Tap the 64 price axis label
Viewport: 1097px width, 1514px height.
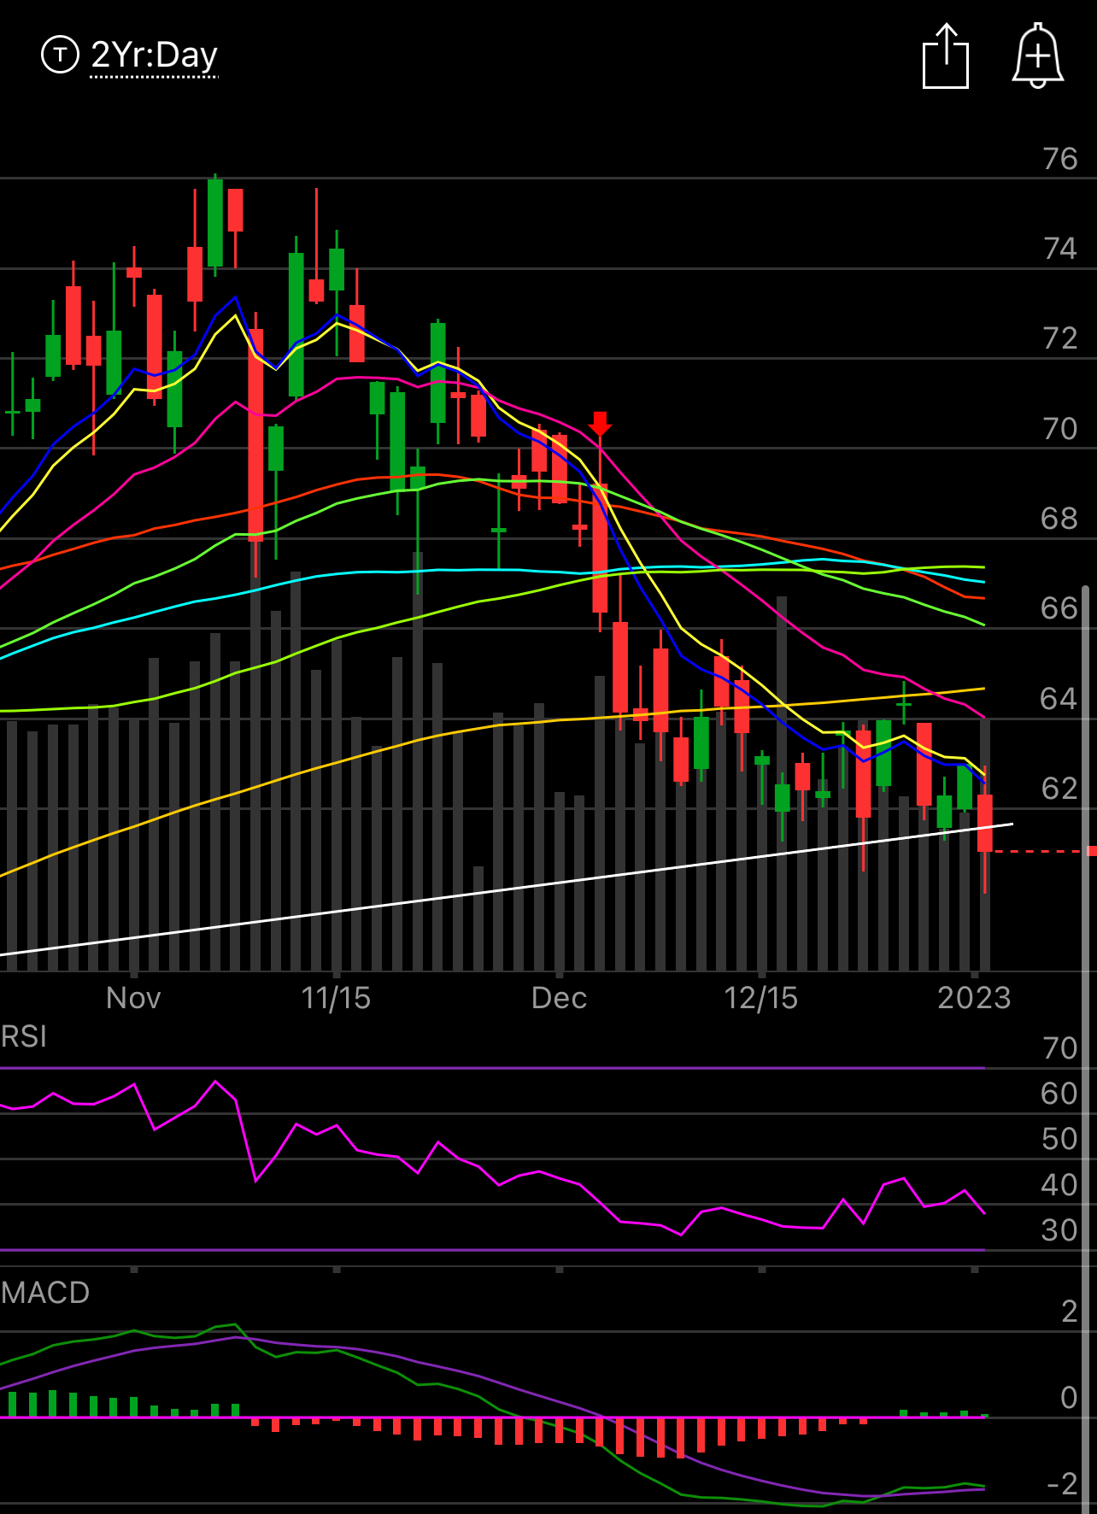pyautogui.click(x=1059, y=699)
